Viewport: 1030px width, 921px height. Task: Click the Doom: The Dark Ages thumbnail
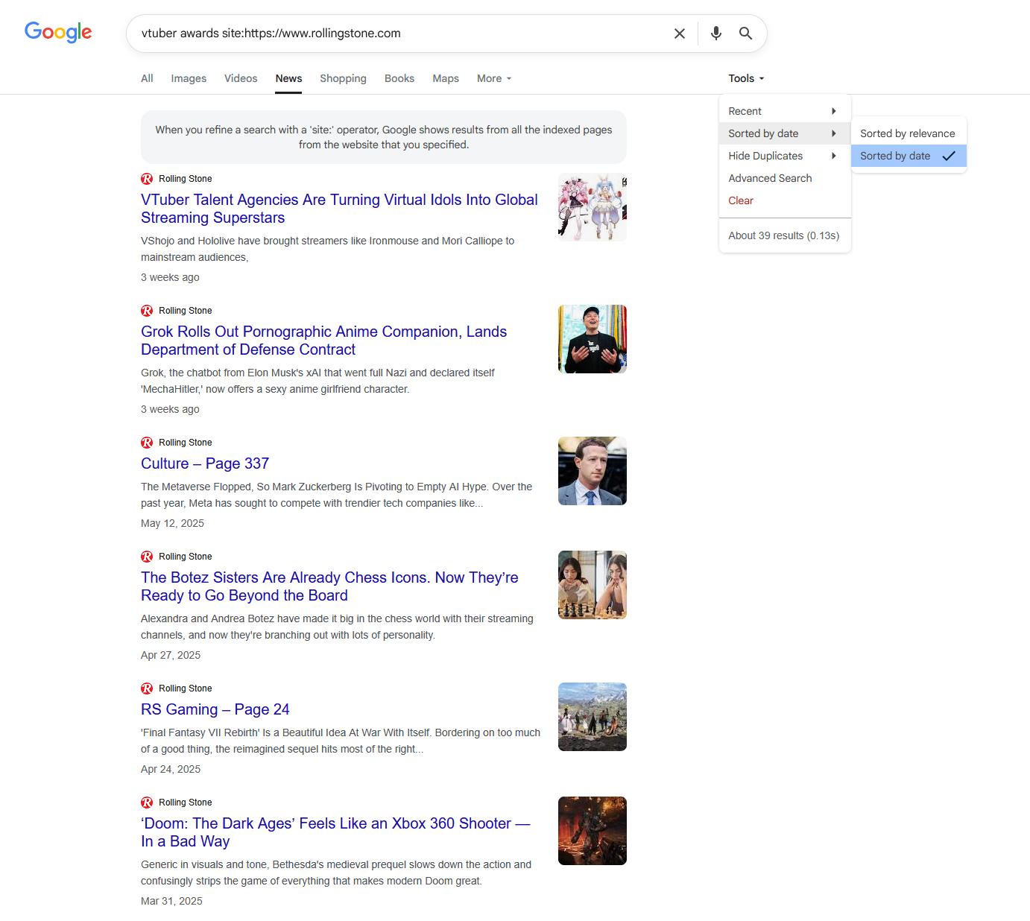(593, 831)
